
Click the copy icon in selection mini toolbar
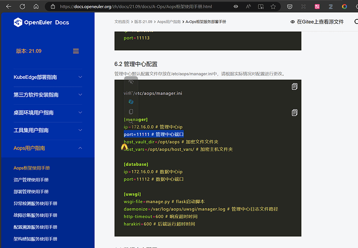131,112
